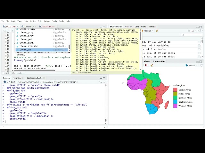
Task: Focus the environment search field
Action: (x=192, y=35)
